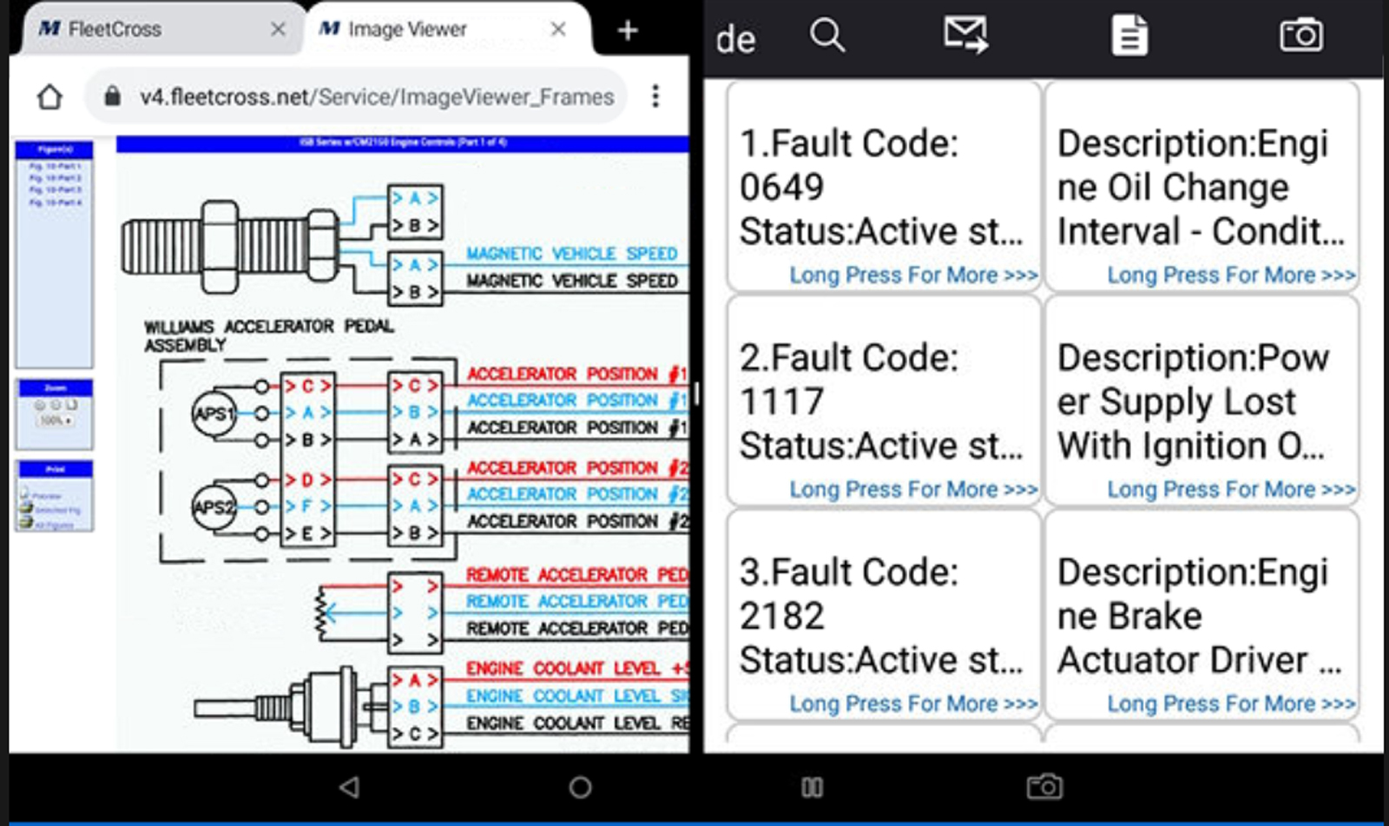The height and width of the screenshot is (826, 1389).
Task: Click red ACCELERATOR POSITION #2 wire label
Action: 577,467
